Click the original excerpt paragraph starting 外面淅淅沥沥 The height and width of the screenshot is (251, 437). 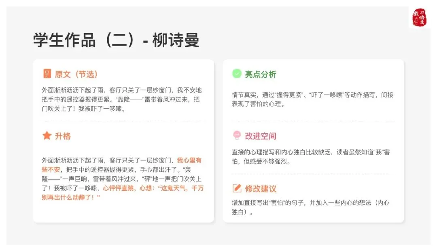pyautogui.click(x=121, y=99)
